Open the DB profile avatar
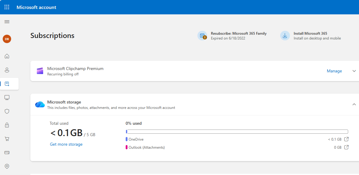The height and width of the screenshot is (175, 359). click(7, 39)
